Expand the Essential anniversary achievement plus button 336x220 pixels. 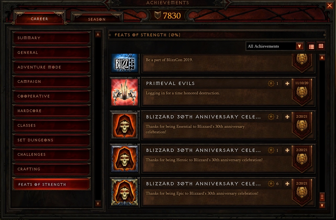pyautogui.click(x=287, y=117)
